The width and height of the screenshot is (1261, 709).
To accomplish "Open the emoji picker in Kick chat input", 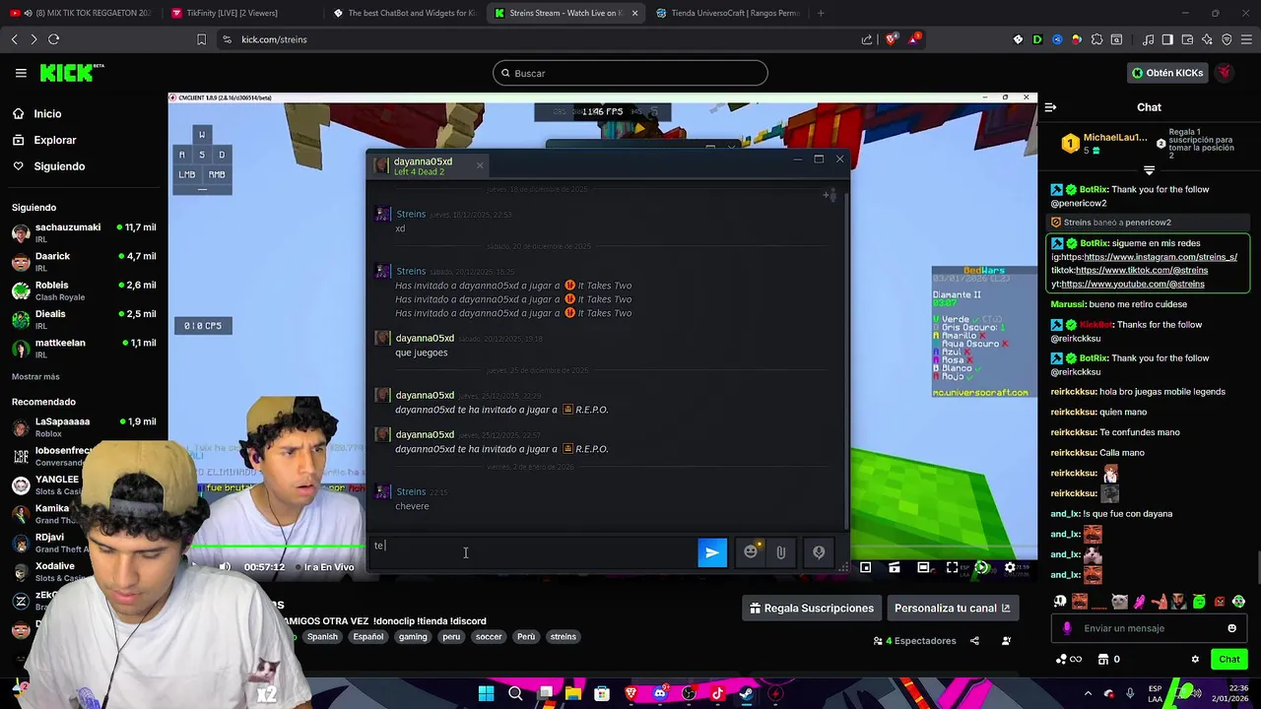I will point(1231,628).
